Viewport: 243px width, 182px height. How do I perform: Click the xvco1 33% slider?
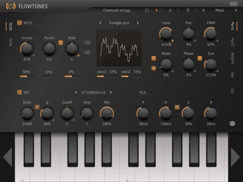click(107, 76)
